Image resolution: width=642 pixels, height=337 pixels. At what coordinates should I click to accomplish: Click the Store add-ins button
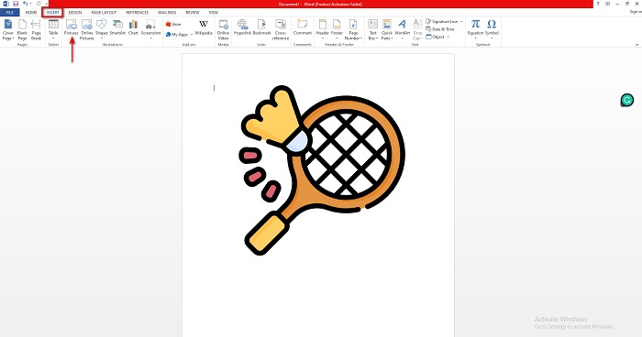point(173,24)
